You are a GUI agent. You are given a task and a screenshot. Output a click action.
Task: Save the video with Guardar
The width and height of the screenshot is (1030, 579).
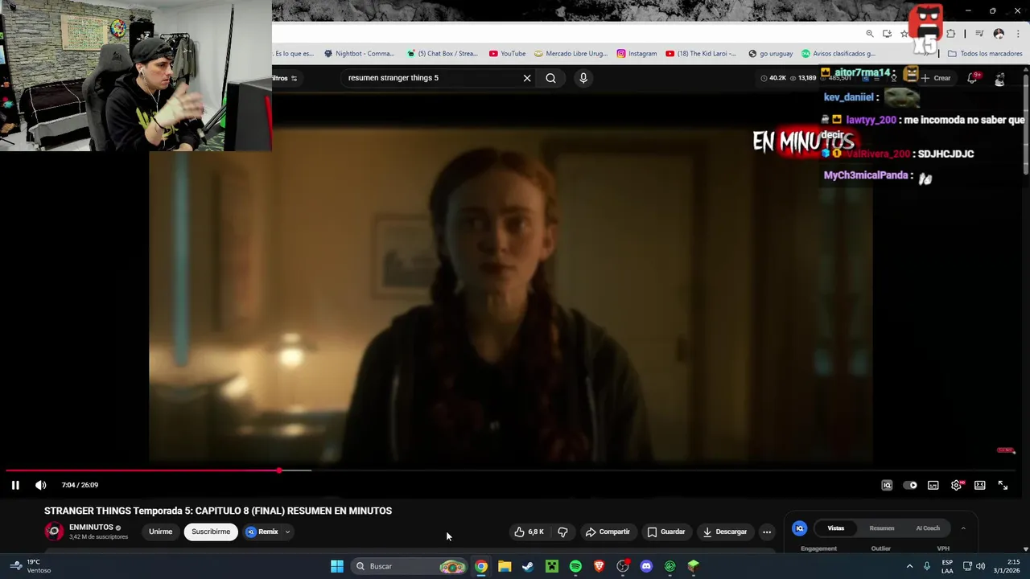(x=666, y=532)
